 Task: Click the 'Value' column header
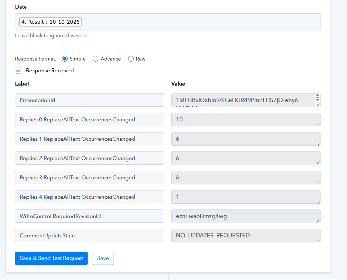pyautogui.click(x=178, y=84)
